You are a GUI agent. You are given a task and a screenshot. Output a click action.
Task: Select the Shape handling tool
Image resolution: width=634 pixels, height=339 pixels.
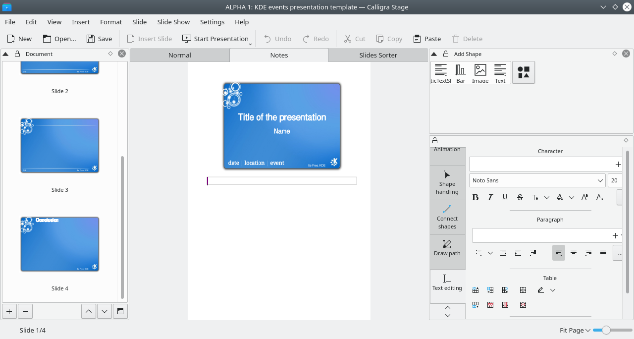click(447, 182)
